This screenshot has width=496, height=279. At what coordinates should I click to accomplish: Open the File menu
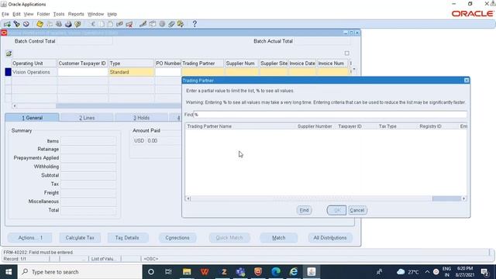(x=5, y=14)
